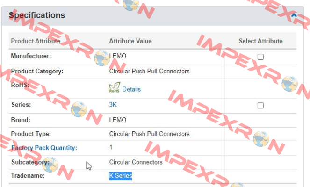Click the Subcategory attribute label

(30, 162)
